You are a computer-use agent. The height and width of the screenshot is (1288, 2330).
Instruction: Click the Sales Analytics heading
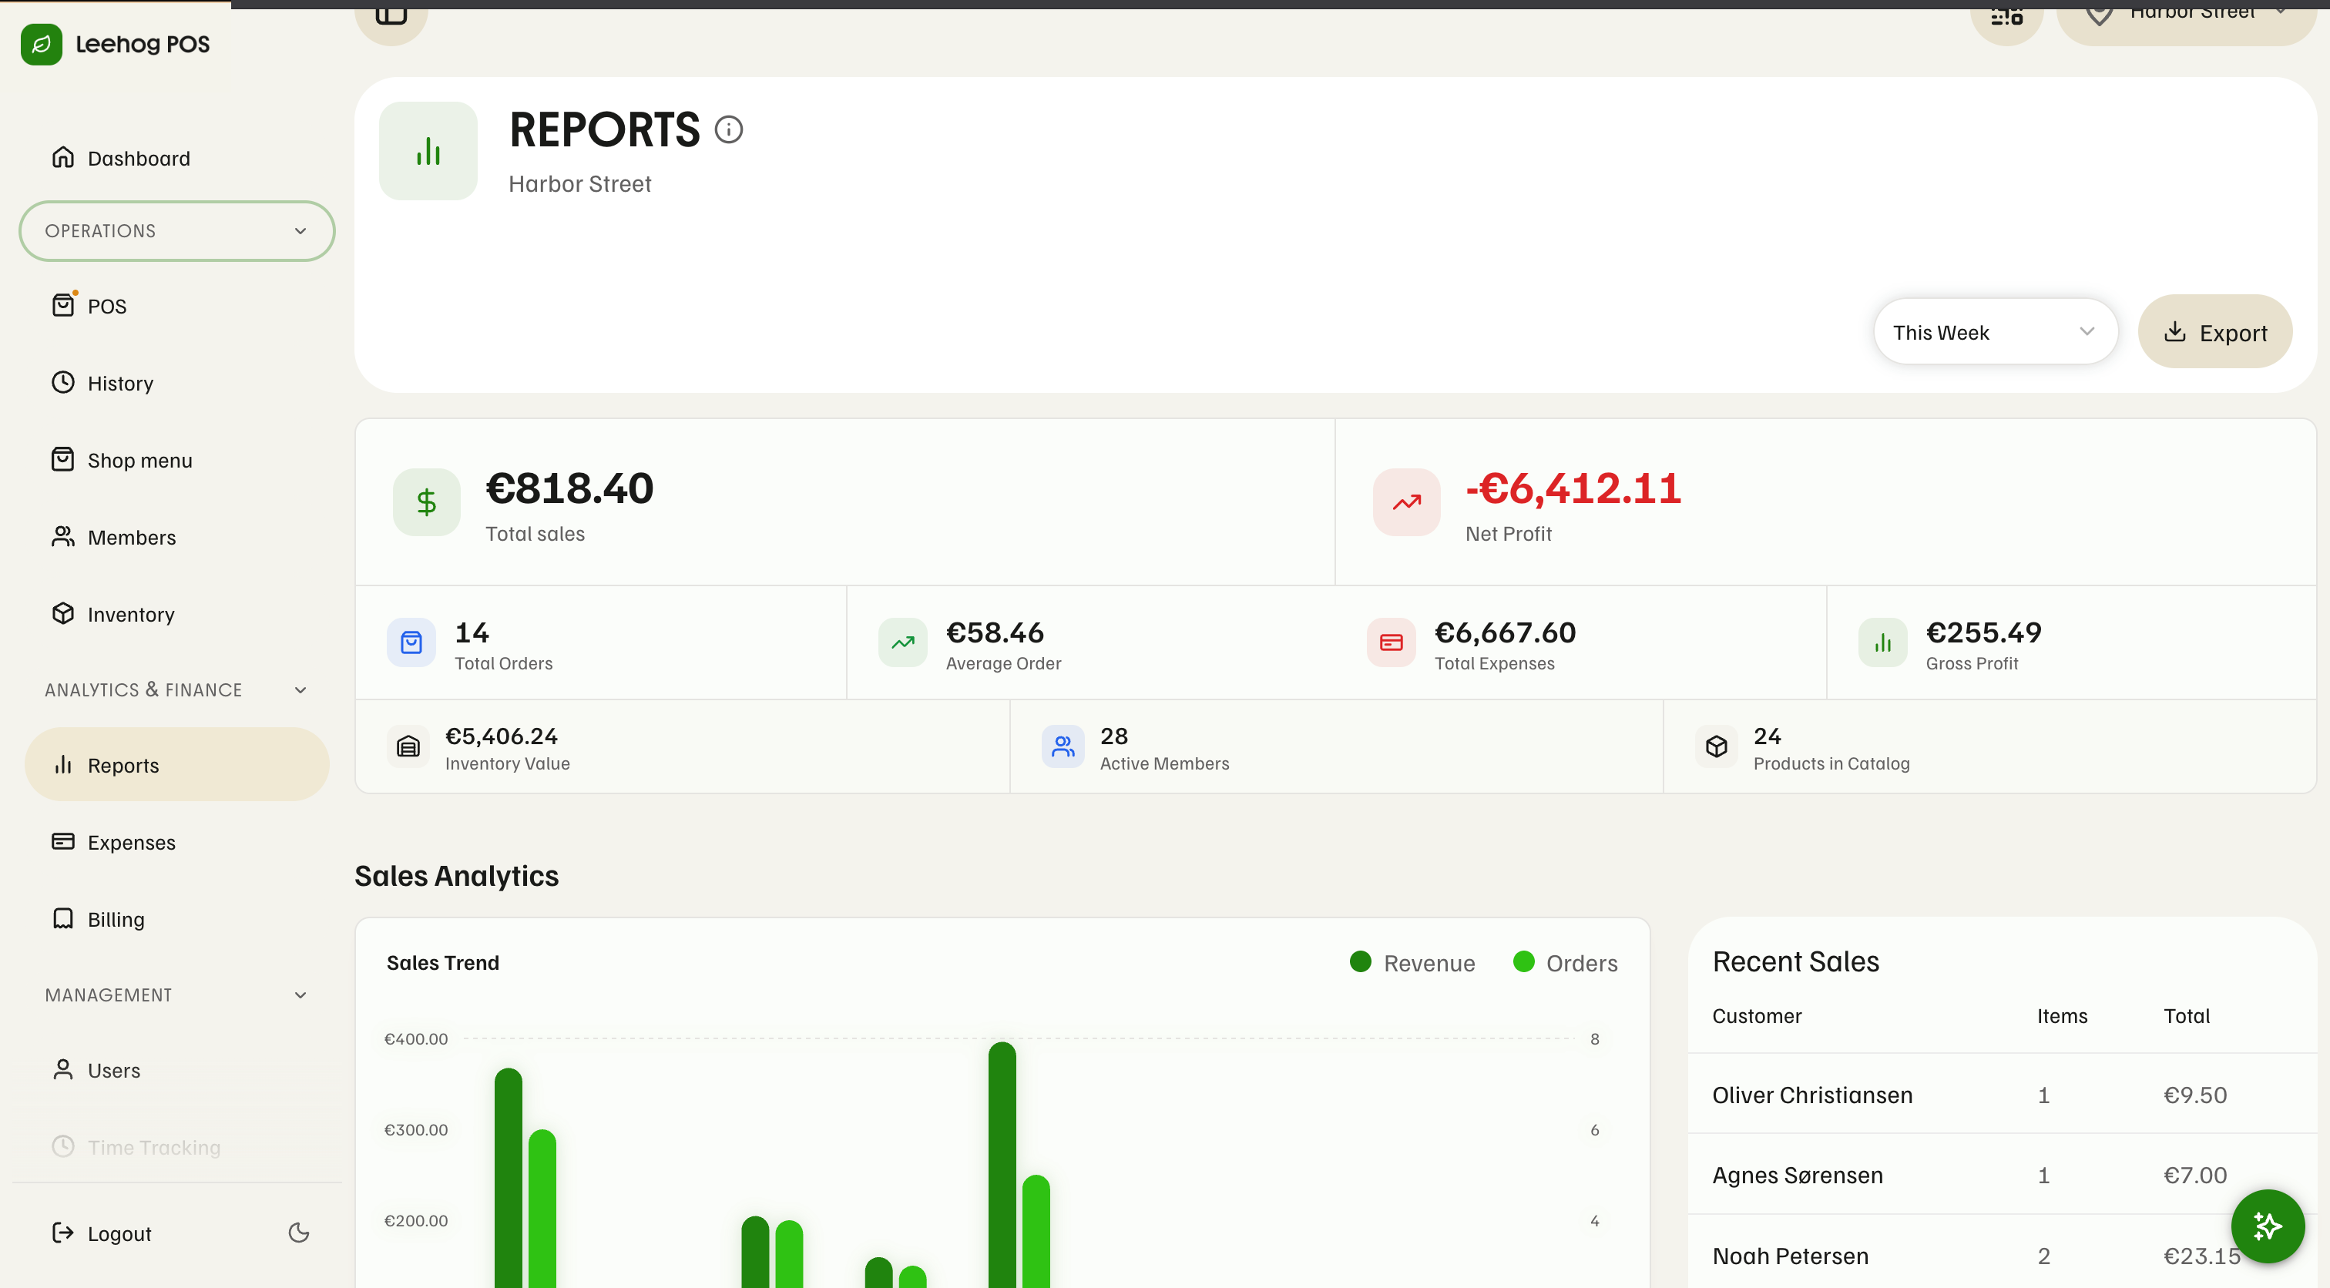457,876
